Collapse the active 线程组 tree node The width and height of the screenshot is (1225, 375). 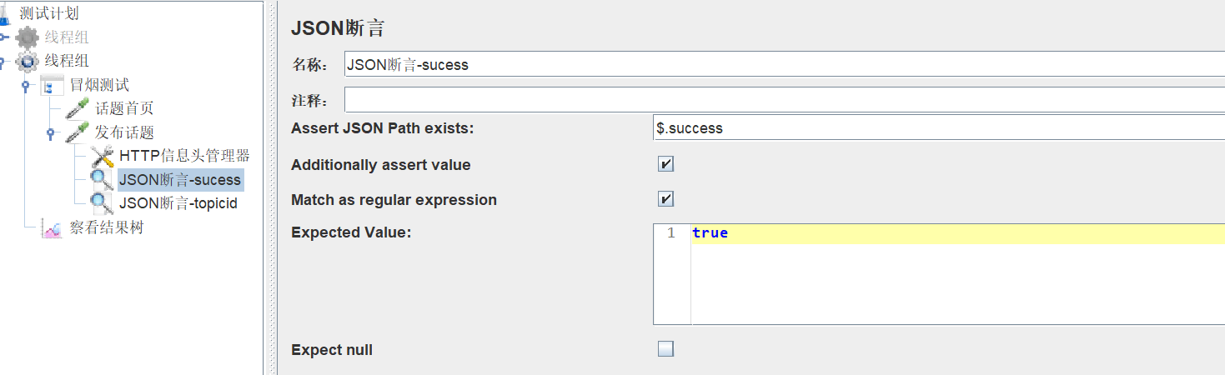coord(3,61)
